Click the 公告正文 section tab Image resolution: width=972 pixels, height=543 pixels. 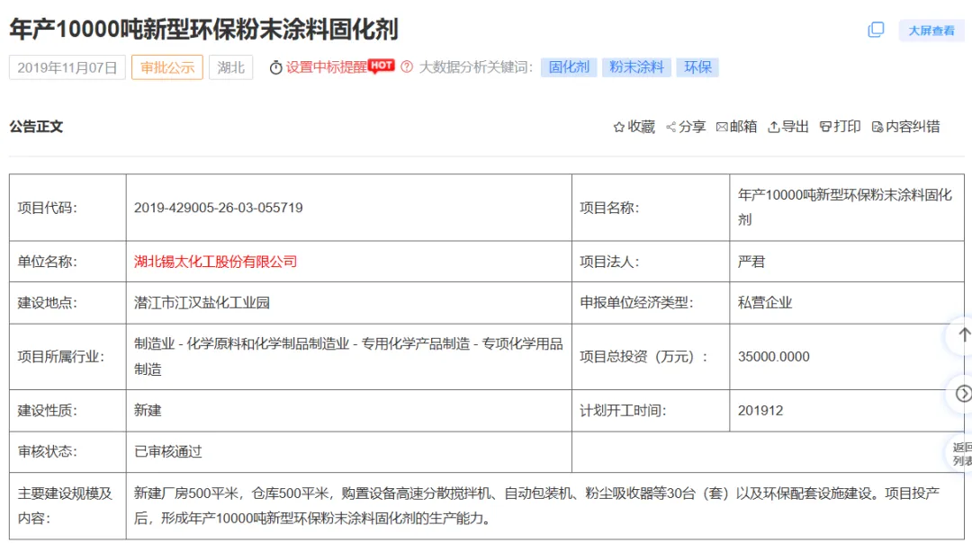point(36,127)
